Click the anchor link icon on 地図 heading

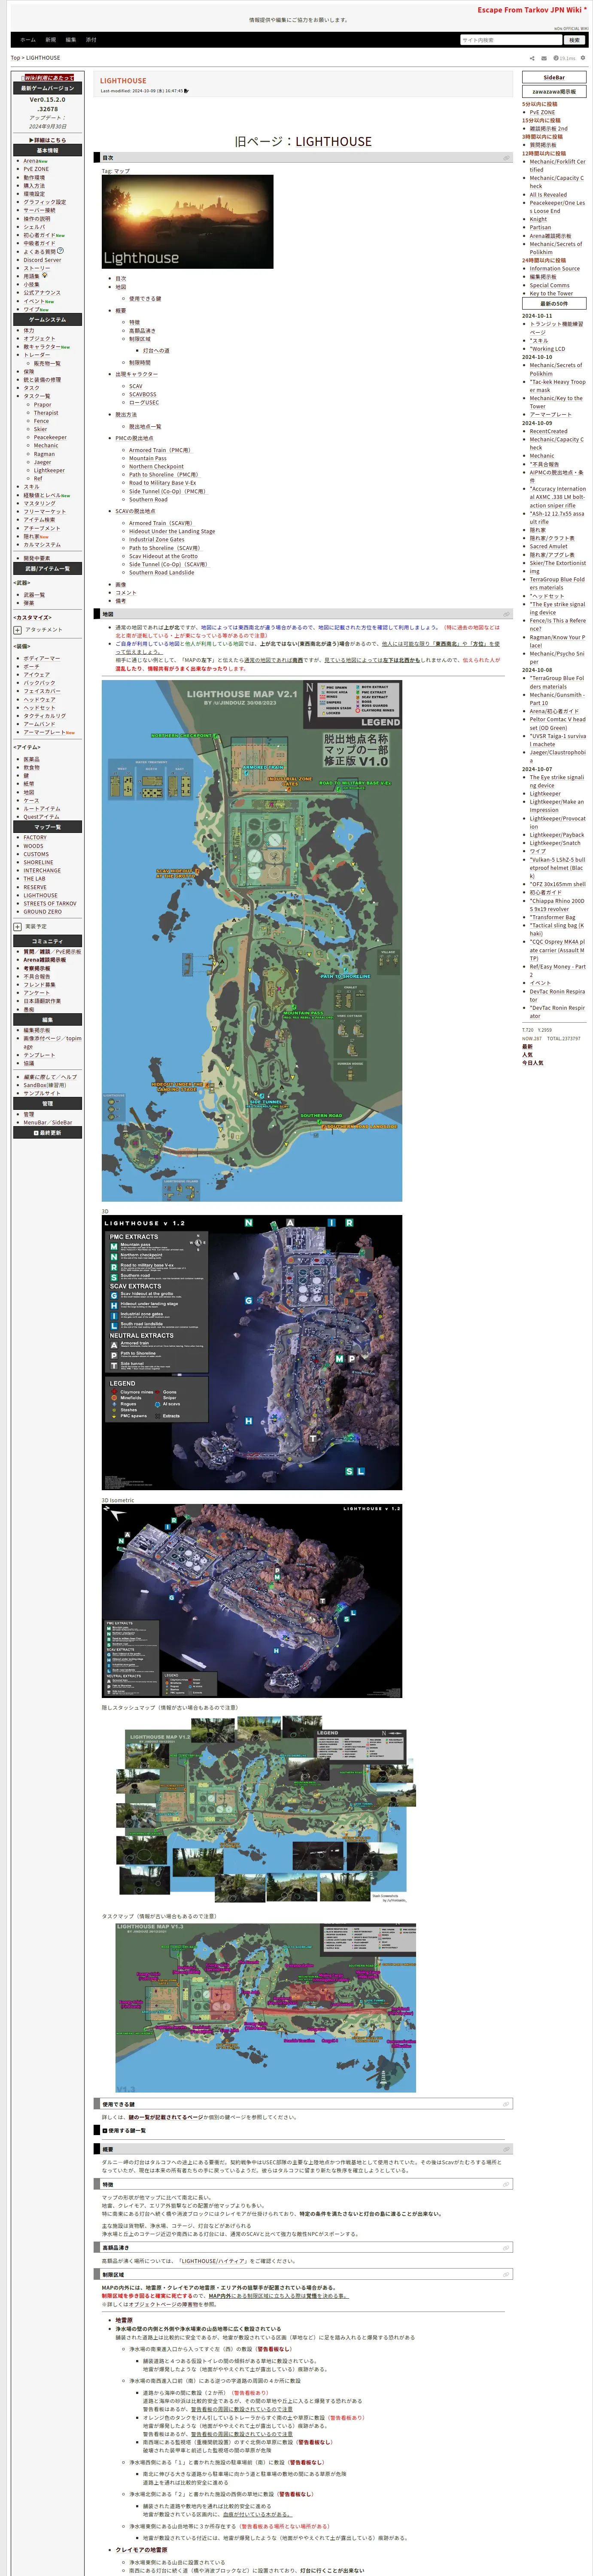point(506,614)
